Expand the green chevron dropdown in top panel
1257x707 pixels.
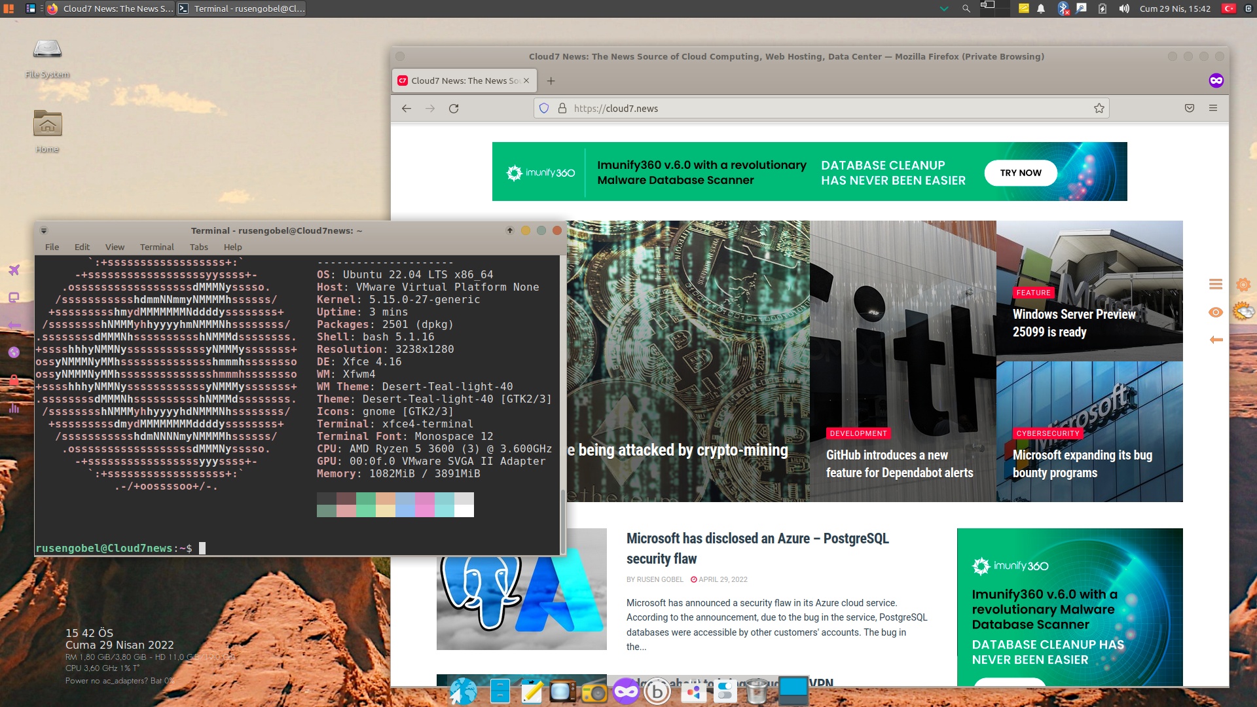coord(943,9)
